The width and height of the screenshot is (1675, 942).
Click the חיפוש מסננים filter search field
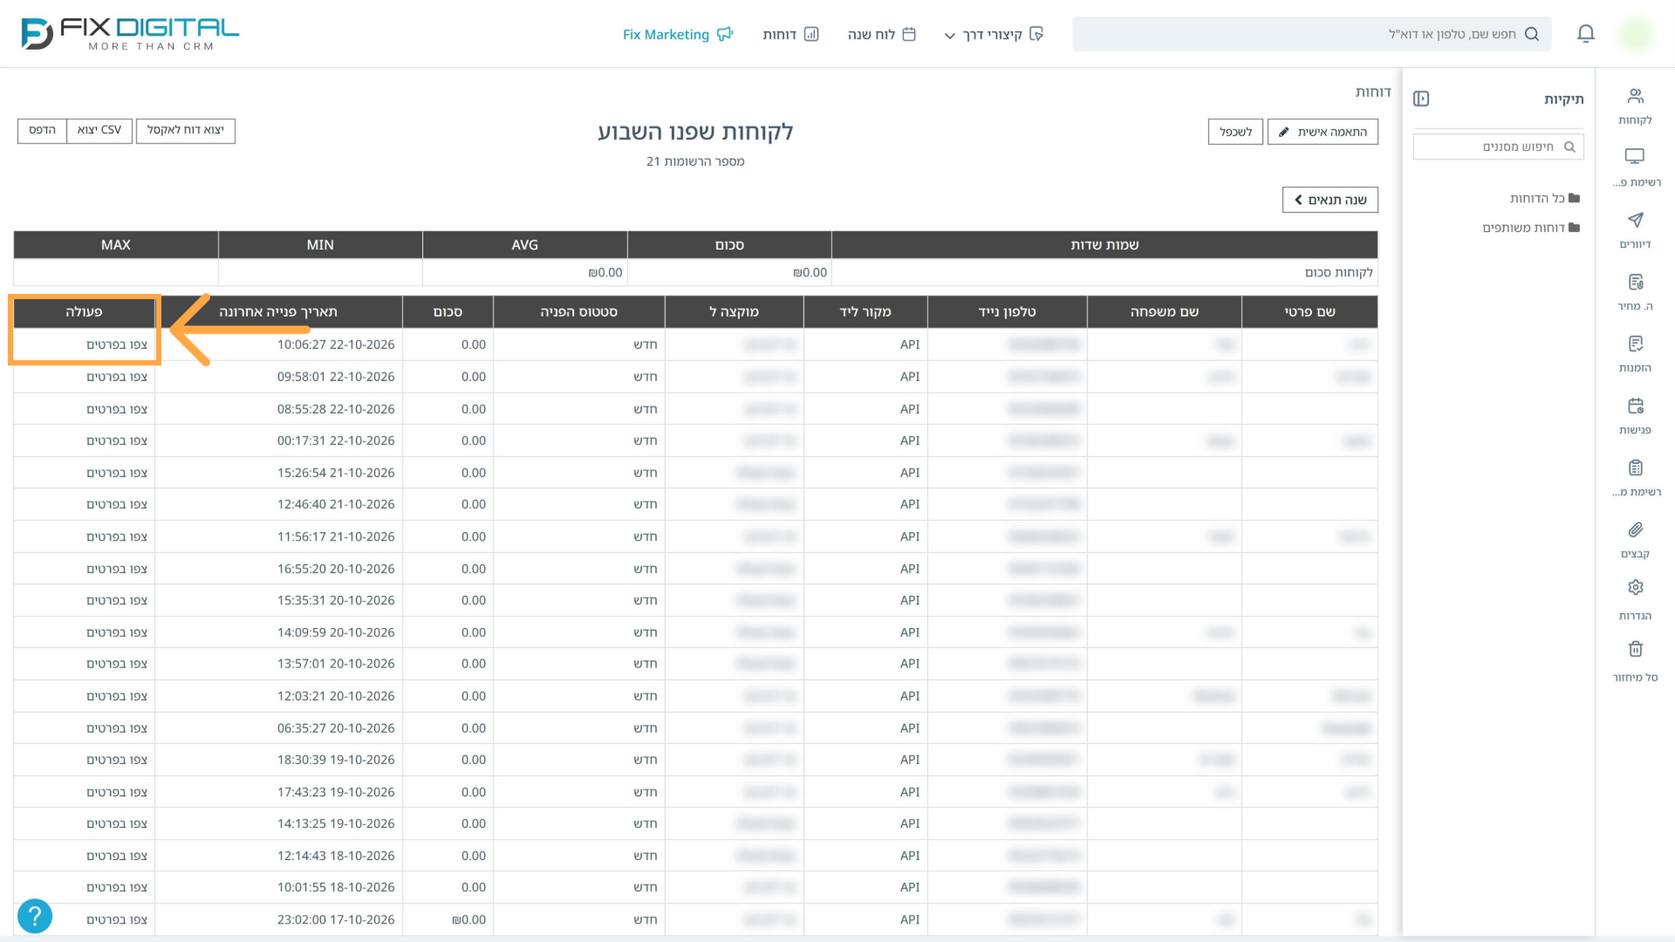click(1498, 147)
